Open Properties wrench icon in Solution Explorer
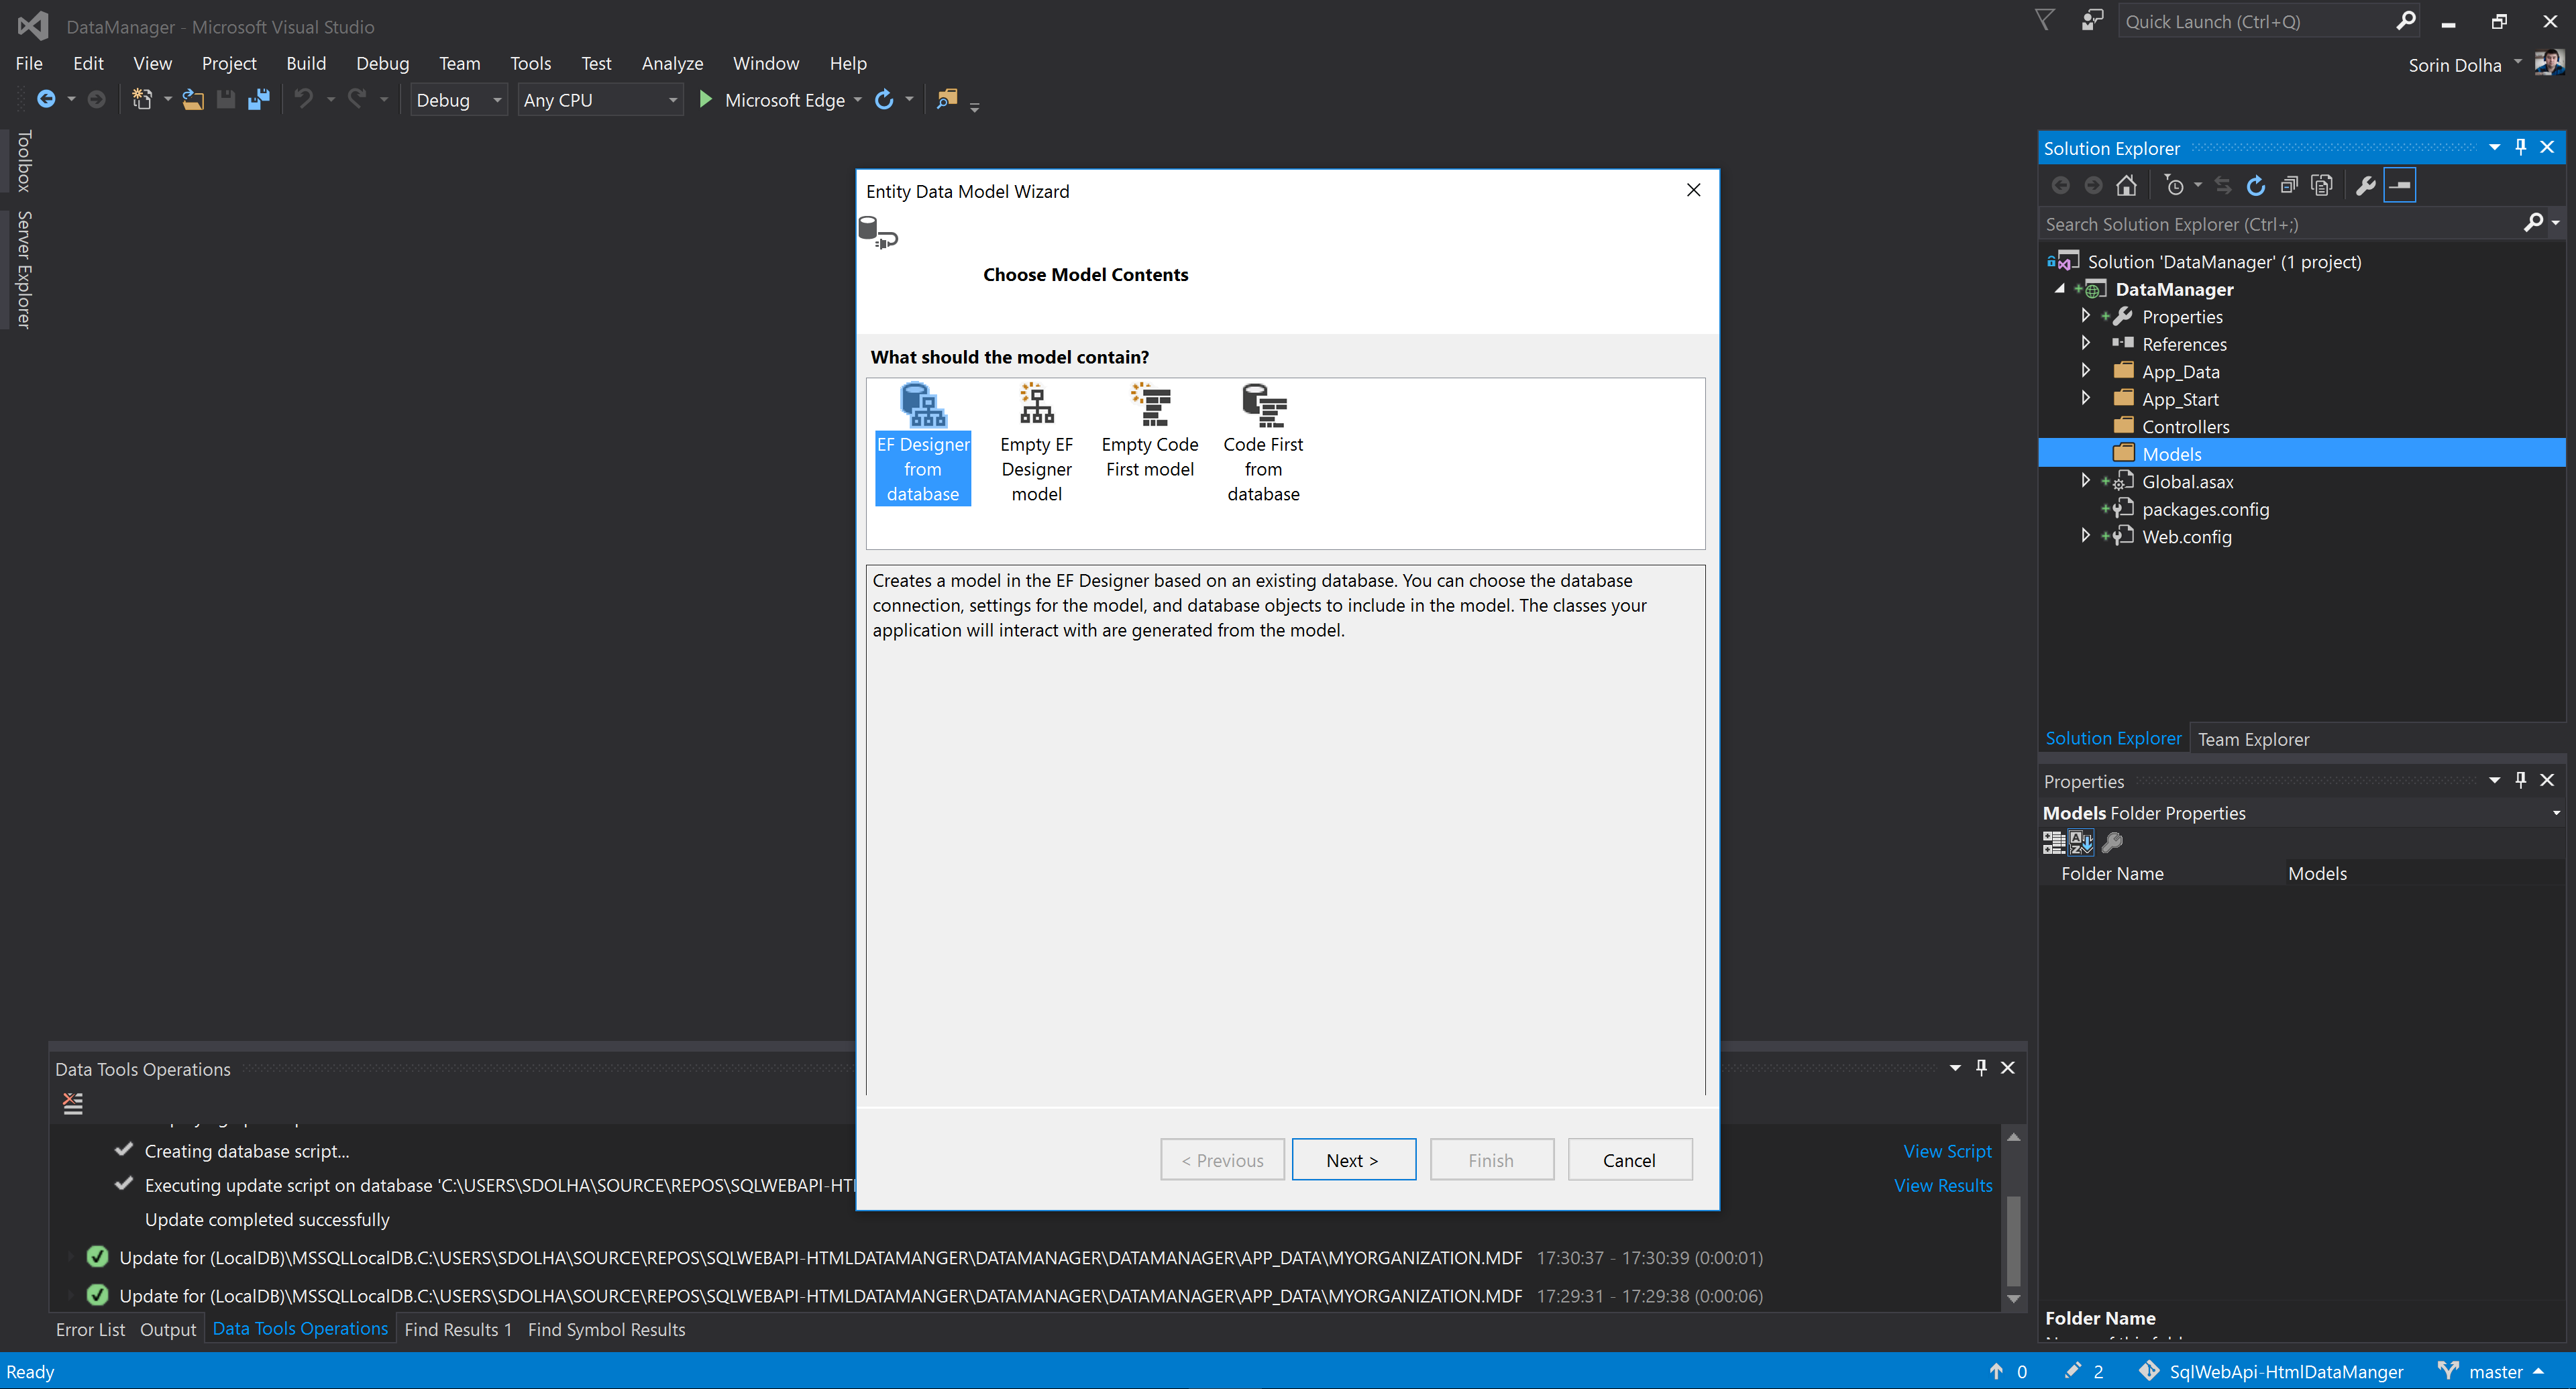 (x=2365, y=186)
